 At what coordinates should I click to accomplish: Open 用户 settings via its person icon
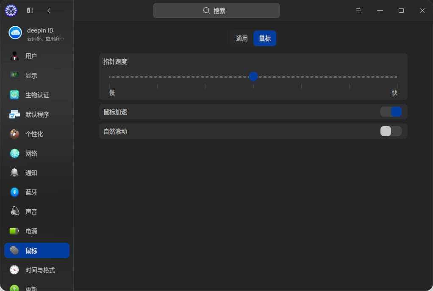(x=14, y=56)
